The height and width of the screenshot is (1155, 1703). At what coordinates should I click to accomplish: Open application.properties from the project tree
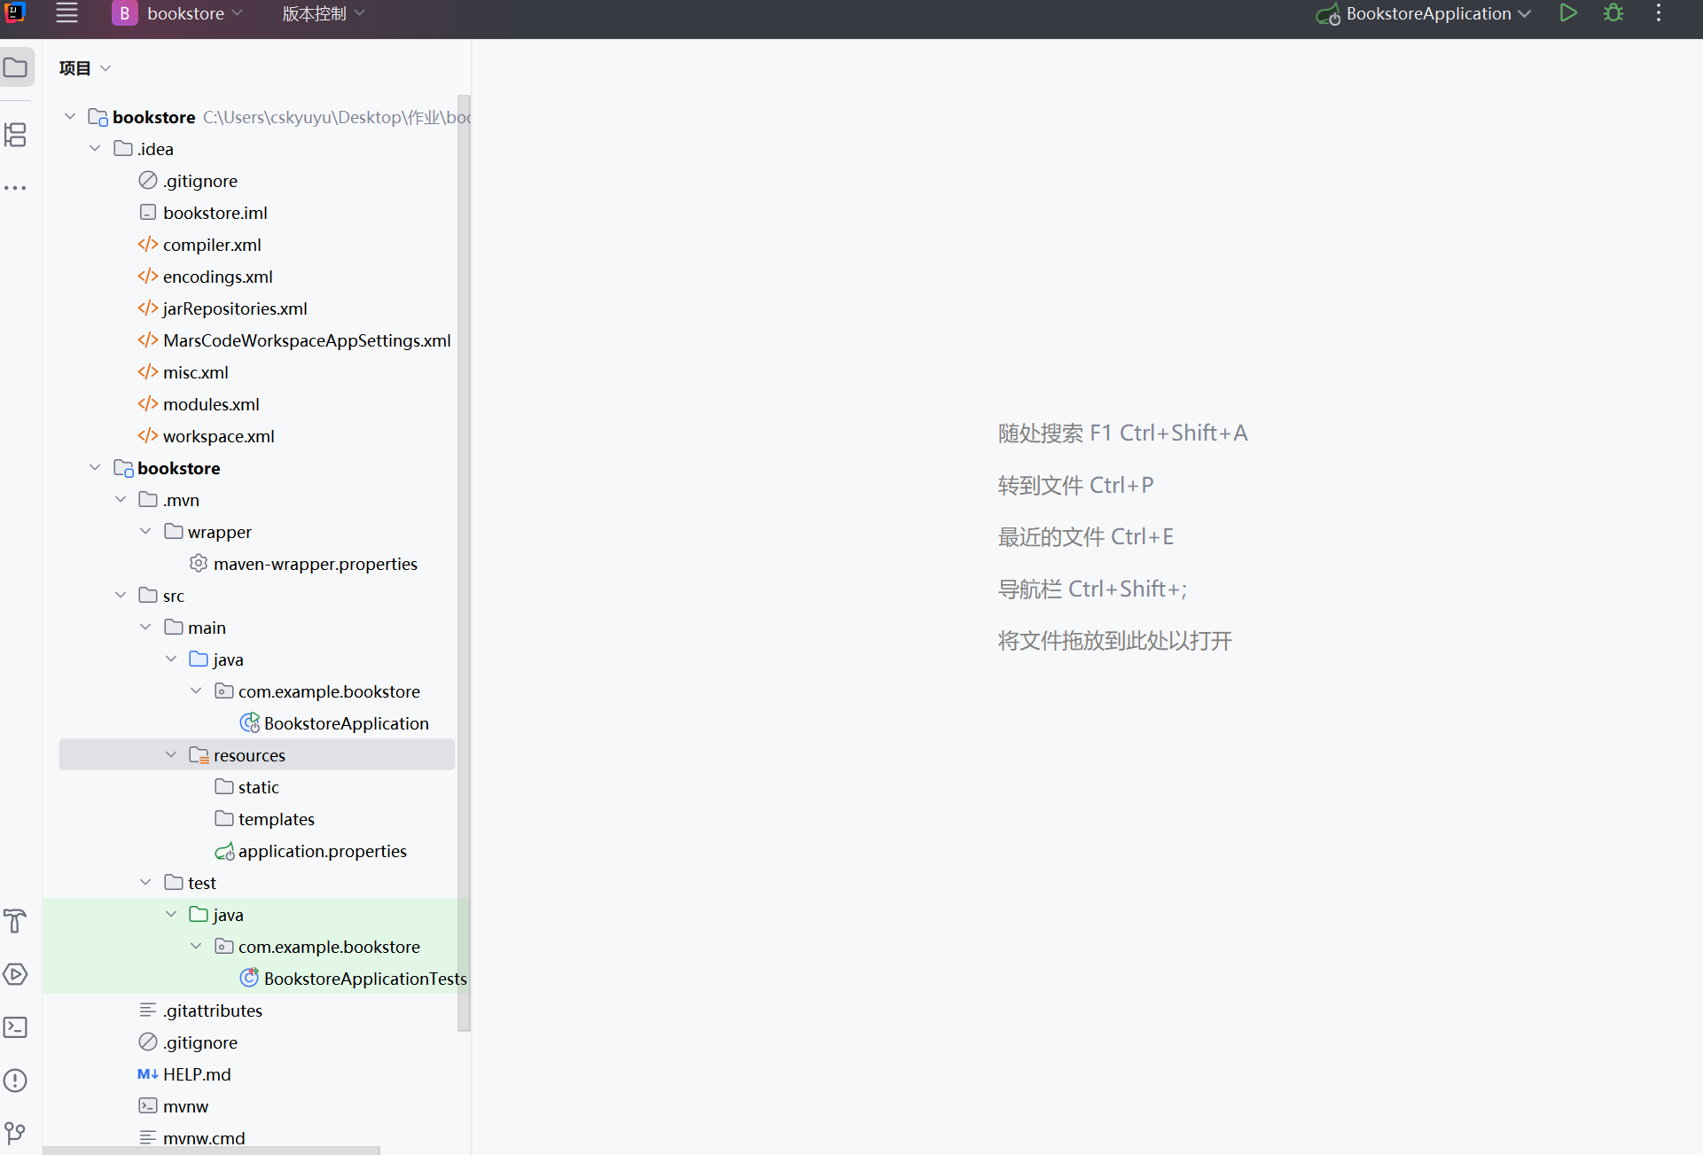point(322,850)
